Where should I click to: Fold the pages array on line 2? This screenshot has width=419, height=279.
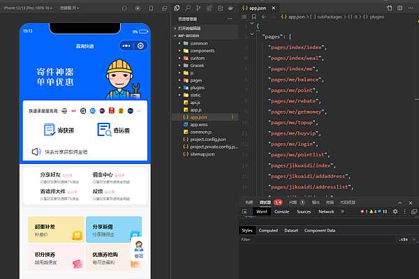[251, 34]
